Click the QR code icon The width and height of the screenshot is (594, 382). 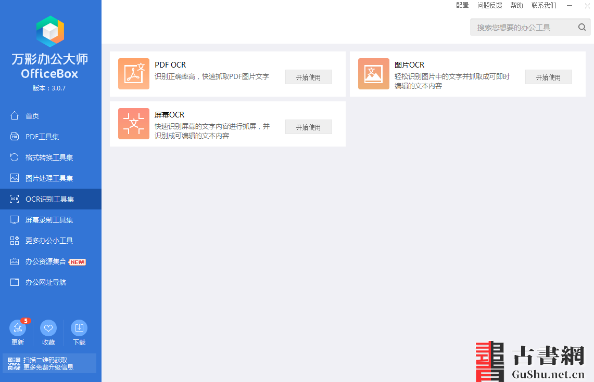(14, 363)
